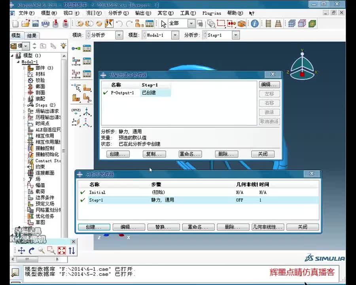Select F-Output-1 in 场输出请求管理器
356x285 pixels.
point(122,93)
